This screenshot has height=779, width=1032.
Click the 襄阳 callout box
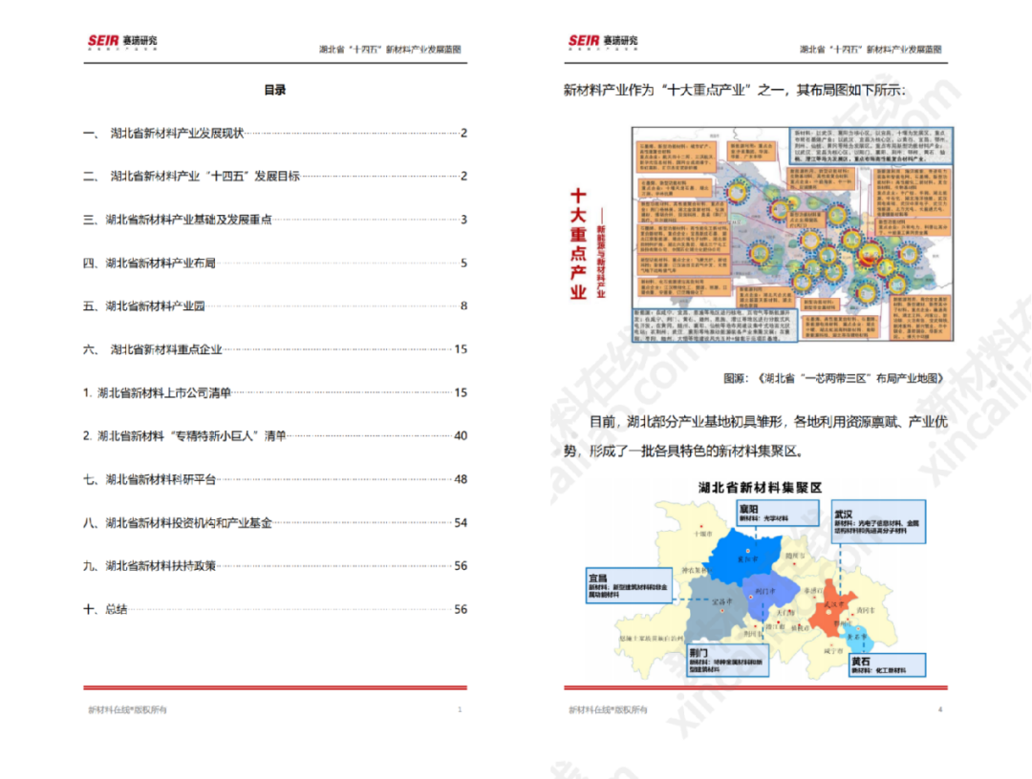pyautogui.click(x=777, y=513)
